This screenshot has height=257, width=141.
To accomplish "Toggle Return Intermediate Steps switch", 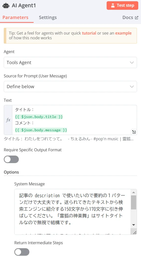I will pos(22,252).
